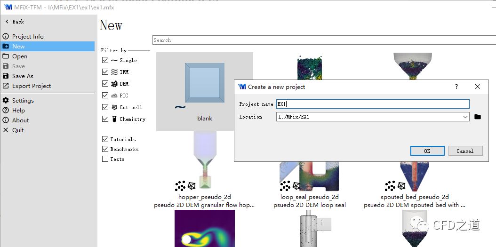Close the Create a new project dialog
Screen dimensions: 496x247
478,87
